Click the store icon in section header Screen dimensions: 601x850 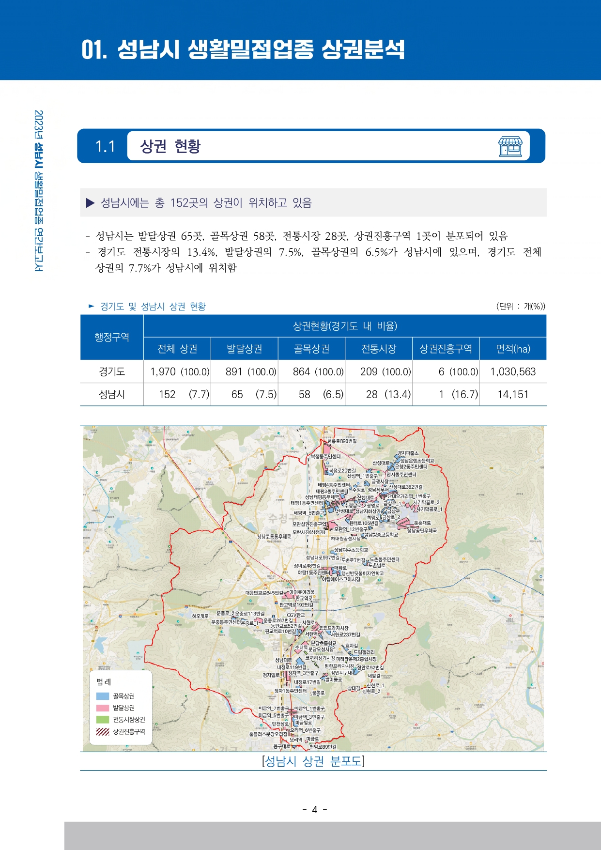coord(510,147)
